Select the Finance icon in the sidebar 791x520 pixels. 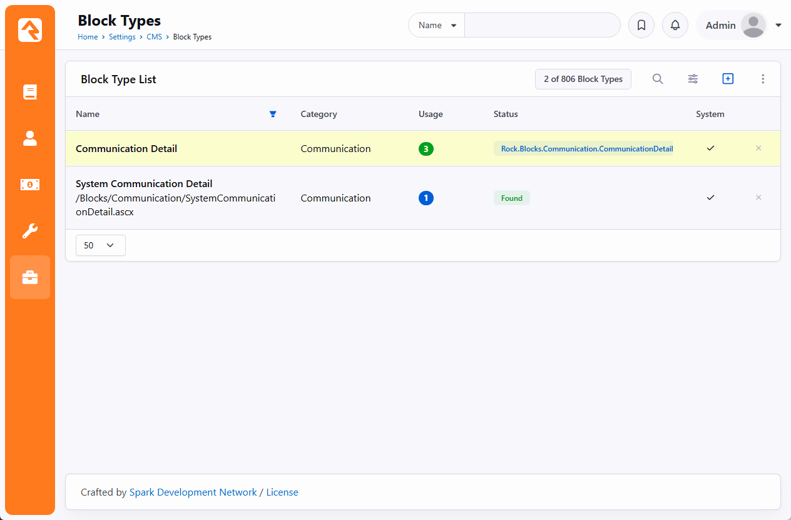[29, 185]
